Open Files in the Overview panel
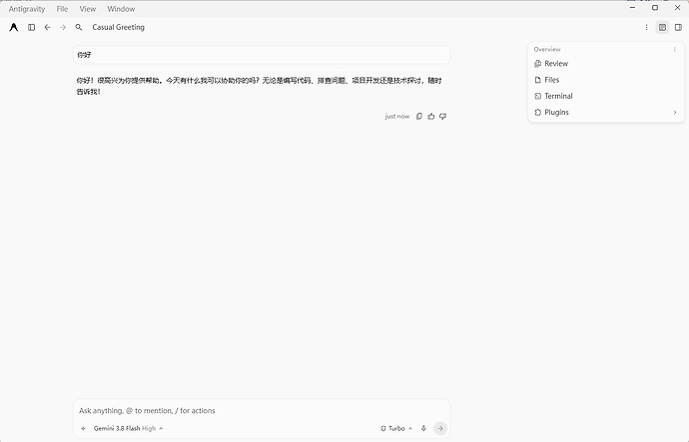Screen dimensions: 689x442 tap(606, 80)
